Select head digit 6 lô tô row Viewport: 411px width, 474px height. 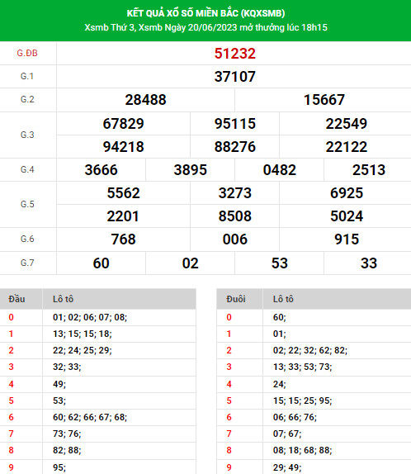coord(98,417)
